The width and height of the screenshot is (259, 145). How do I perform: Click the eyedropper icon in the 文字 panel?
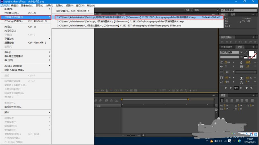[x=246, y=52]
